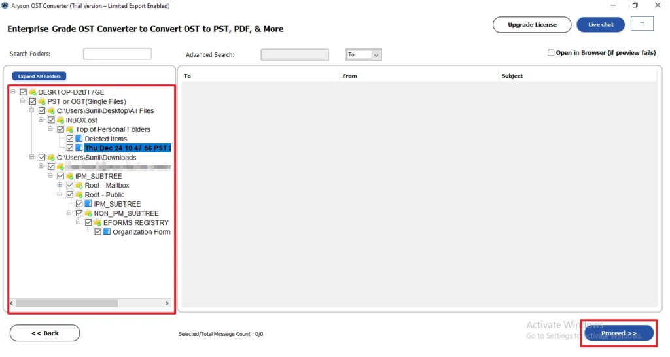Sort by the Subject column header
The image size is (670, 357).
(578, 76)
